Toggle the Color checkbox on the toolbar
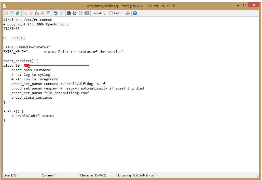The height and width of the screenshot is (180, 262). tap(111, 13)
